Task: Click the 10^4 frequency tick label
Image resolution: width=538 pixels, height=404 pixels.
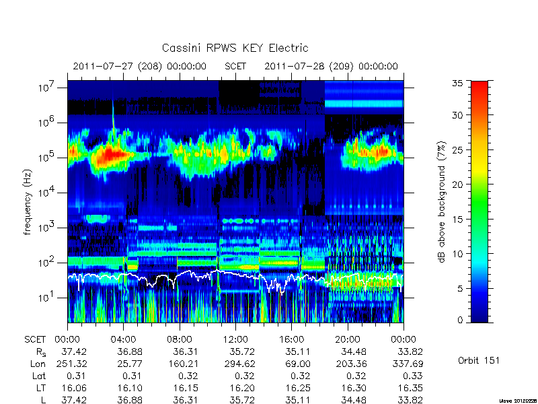Action: click(46, 192)
